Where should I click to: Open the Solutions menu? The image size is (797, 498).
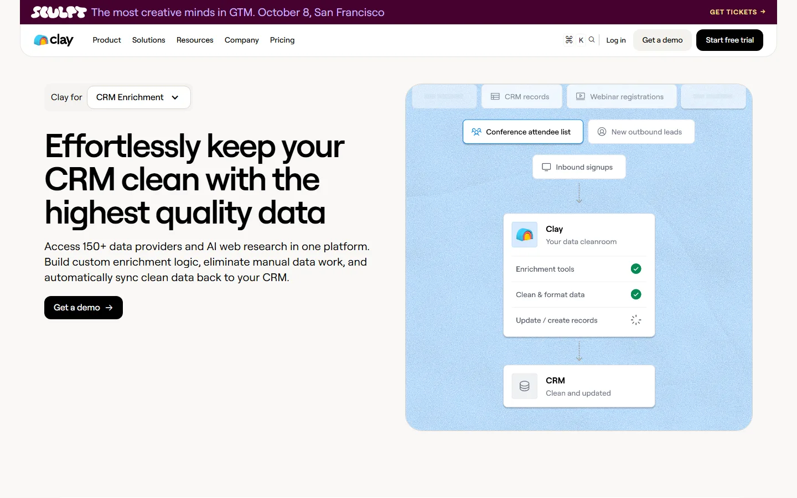coord(149,40)
